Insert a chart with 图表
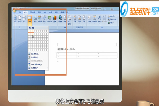Image resolution: width=159 pixels, height=106 pixels. click(x=55, y=19)
